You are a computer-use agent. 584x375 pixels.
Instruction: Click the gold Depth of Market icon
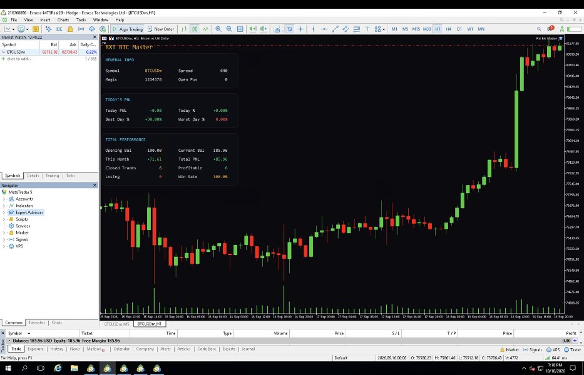point(36,29)
